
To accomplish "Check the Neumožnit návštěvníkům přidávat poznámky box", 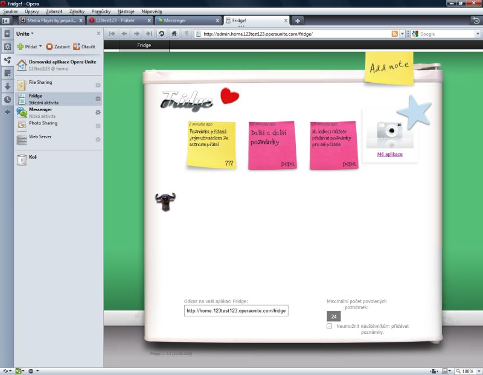I will click(329, 326).
